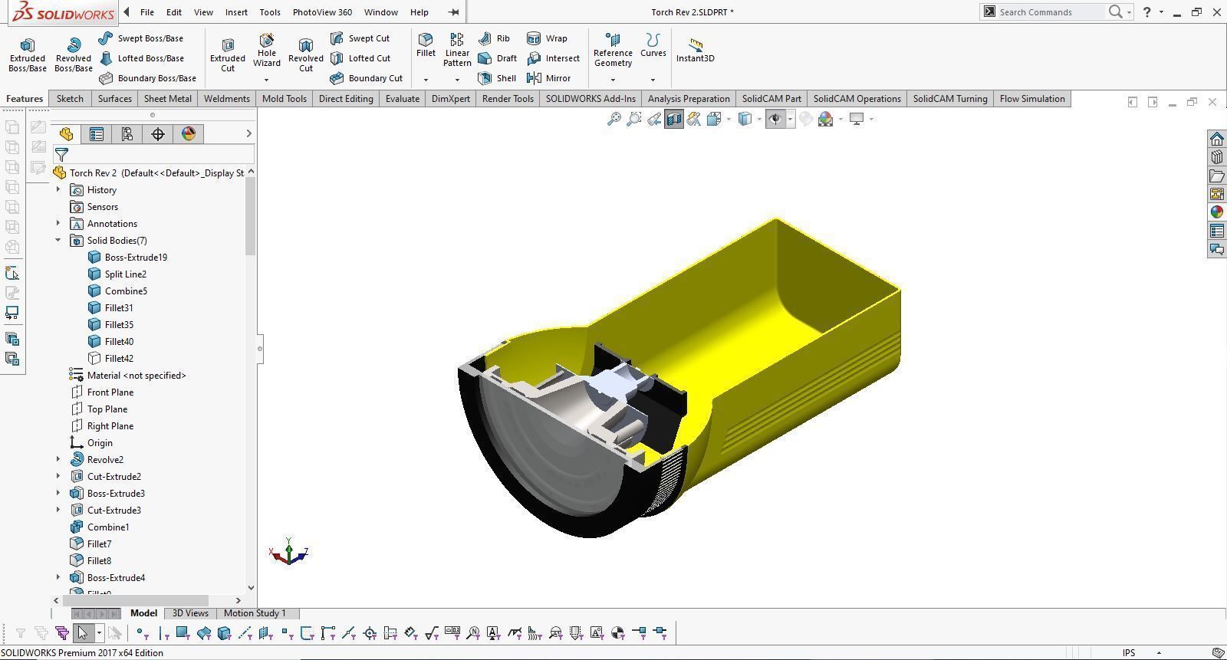Open the FeatureManager Design Tree tab
Image resolution: width=1227 pixels, height=660 pixels.
click(66, 134)
